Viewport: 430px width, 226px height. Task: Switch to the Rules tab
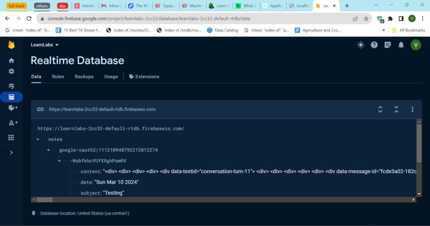point(58,77)
